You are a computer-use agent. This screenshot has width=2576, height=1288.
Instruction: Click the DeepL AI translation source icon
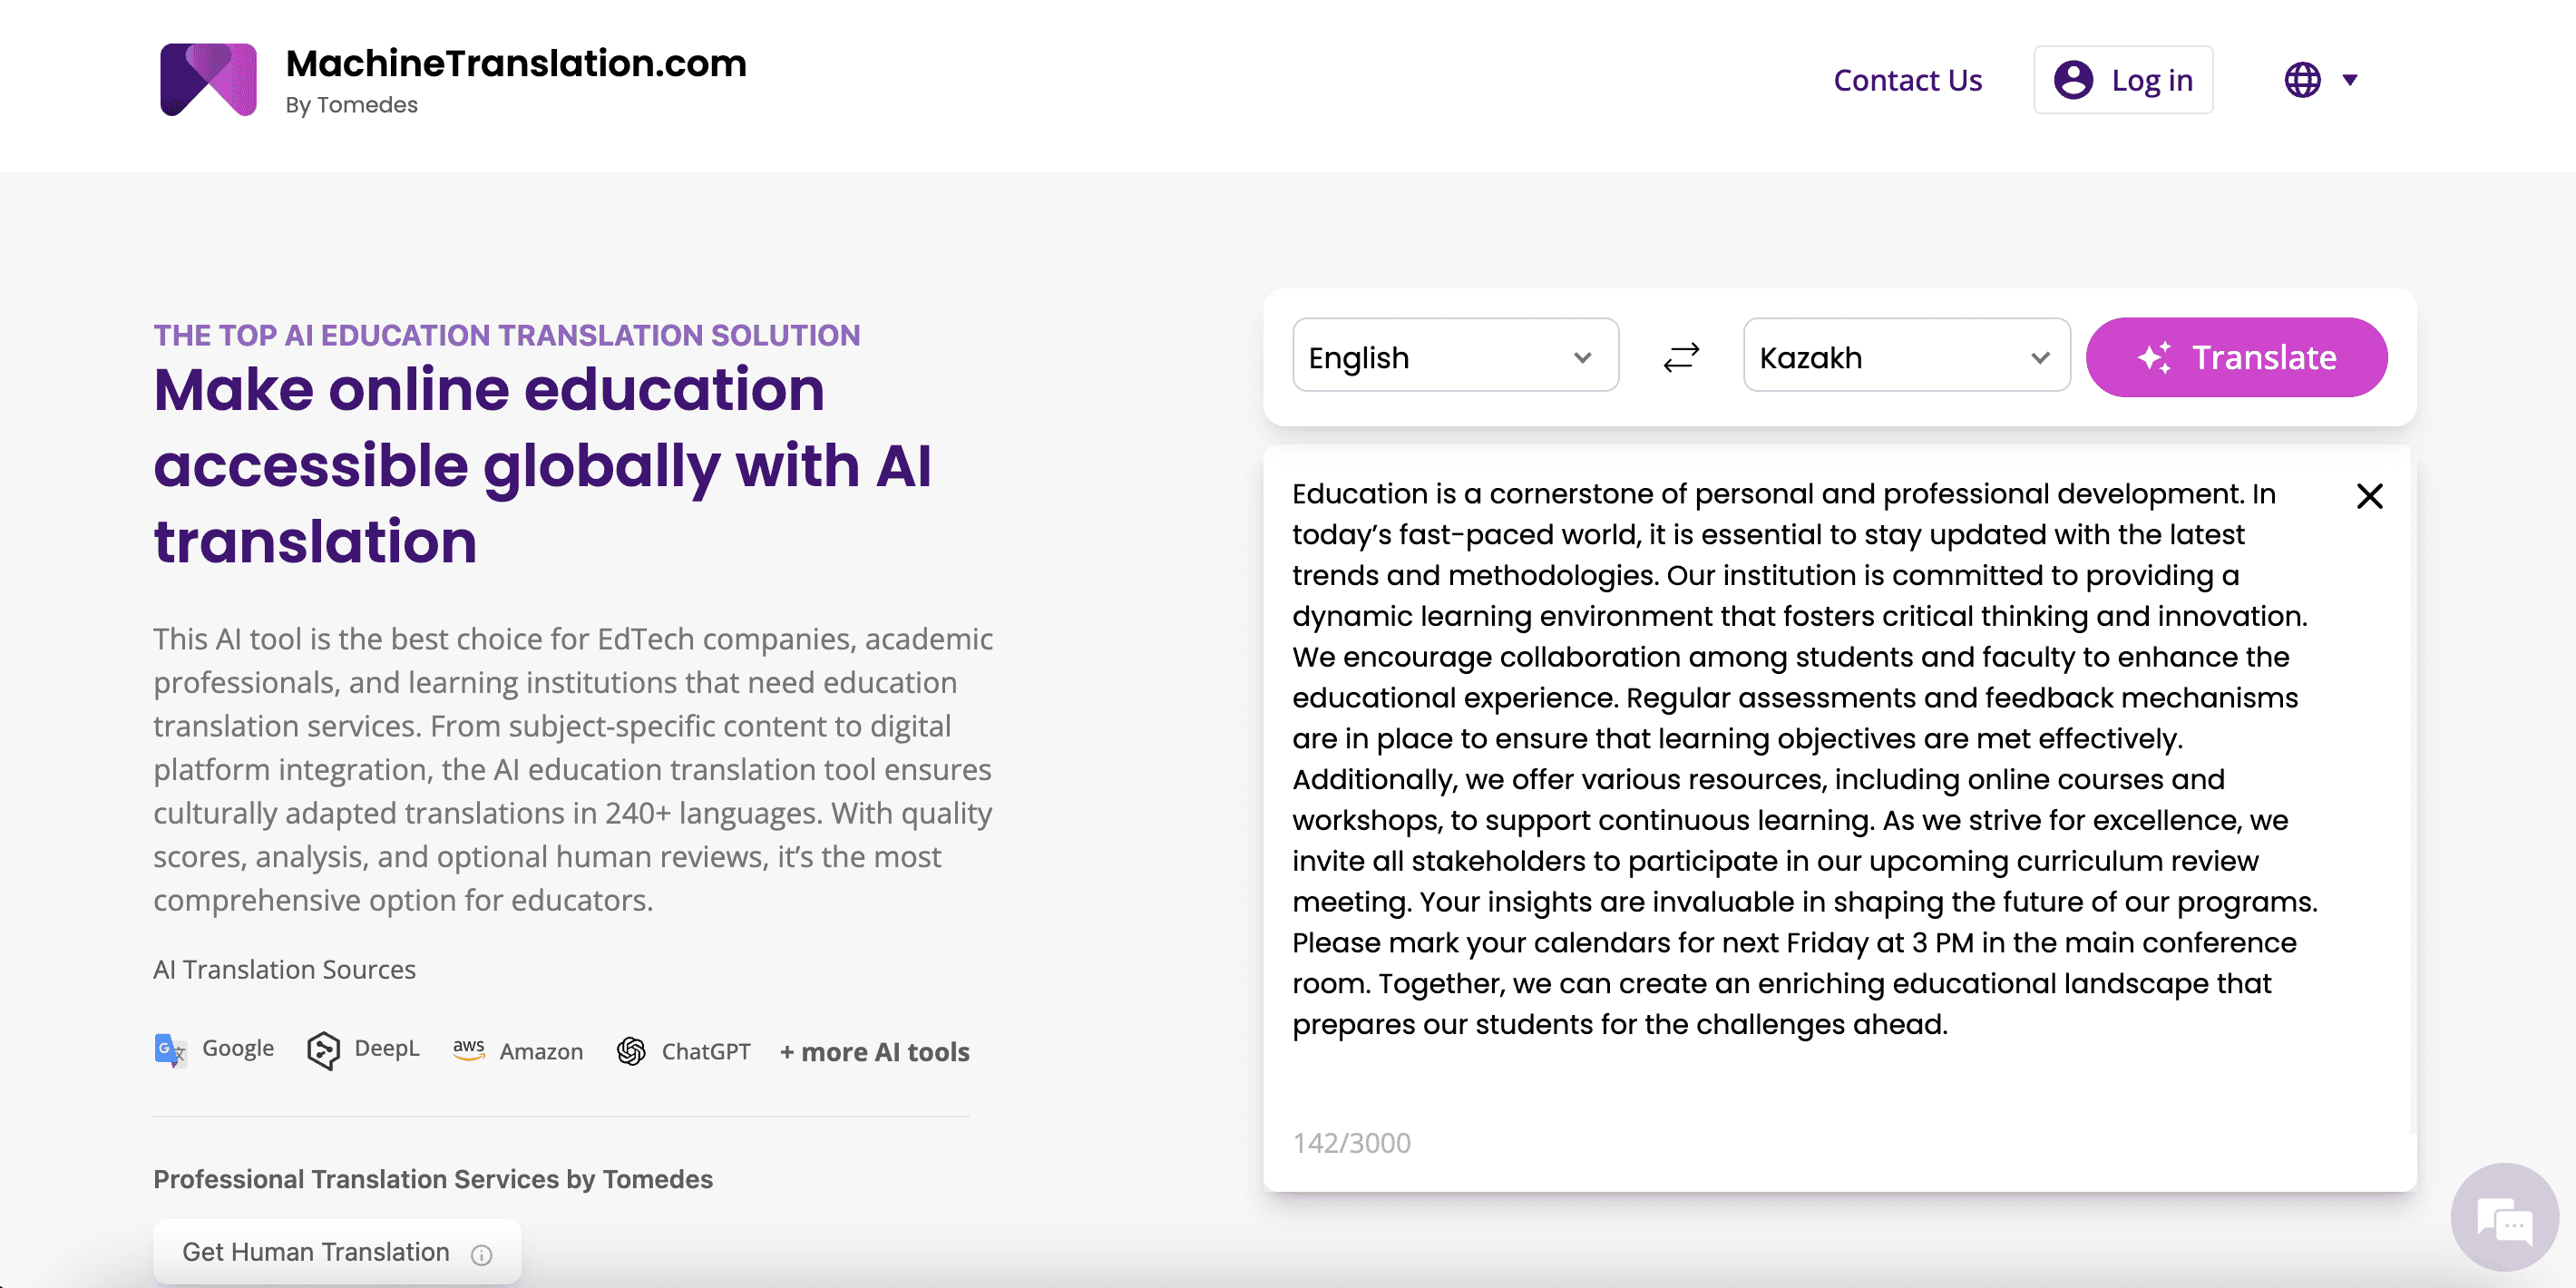click(326, 1051)
